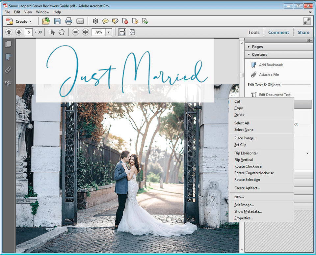Zoom out using the minus button
This screenshot has height=255, width=316.
[75, 32]
